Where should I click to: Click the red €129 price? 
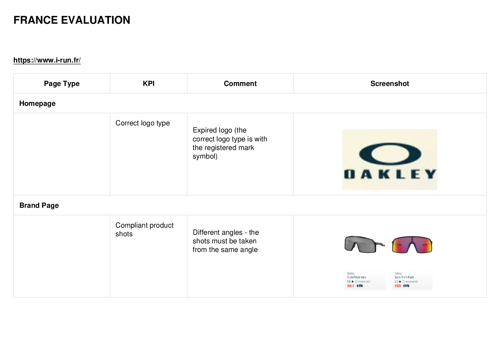(x=398, y=286)
